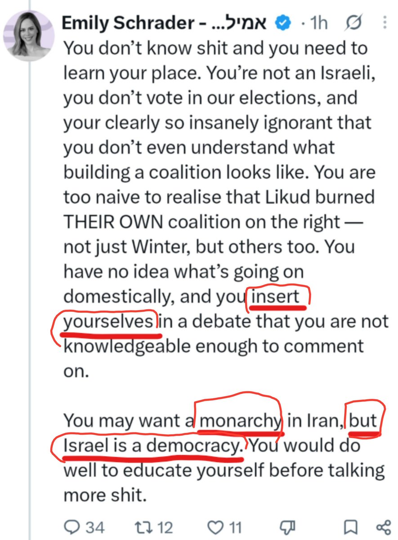
Task: Bookmark the post with the bookmark icon
Action: tap(352, 526)
